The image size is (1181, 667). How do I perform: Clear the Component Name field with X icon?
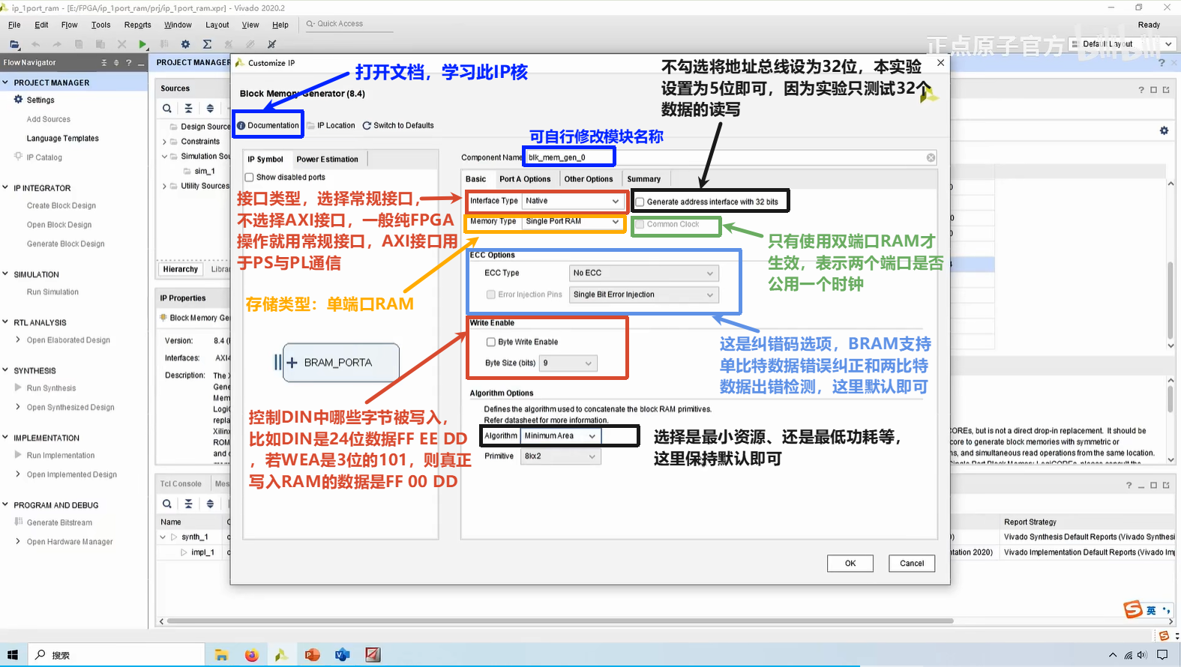click(931, 157)
